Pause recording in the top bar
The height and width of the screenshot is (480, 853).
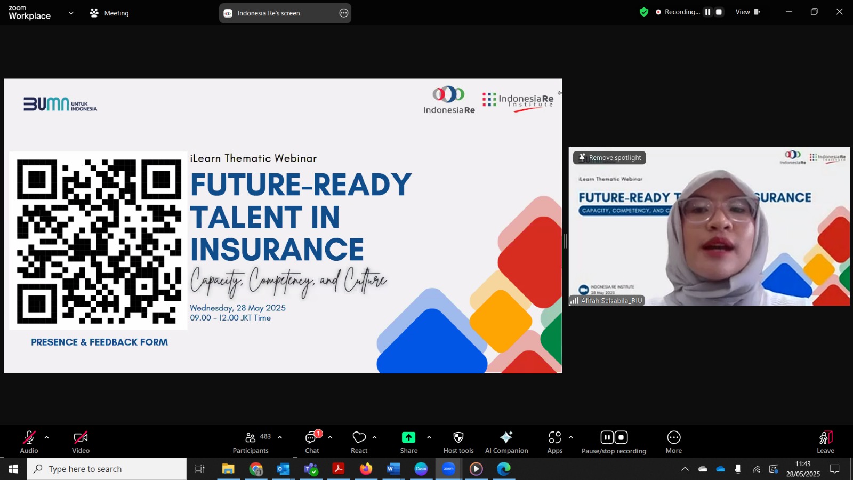click(707, 12)
